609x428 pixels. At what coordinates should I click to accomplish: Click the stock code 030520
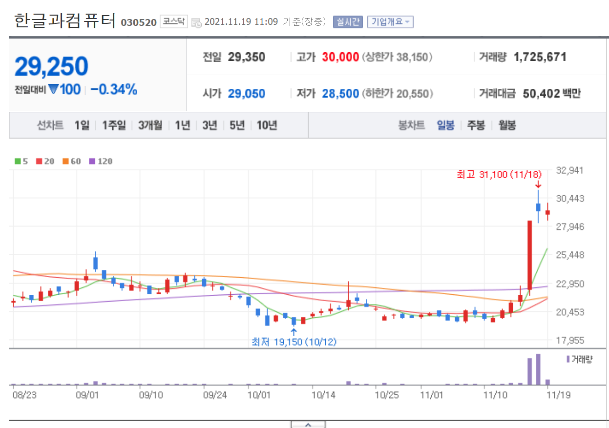coord(139,22)
